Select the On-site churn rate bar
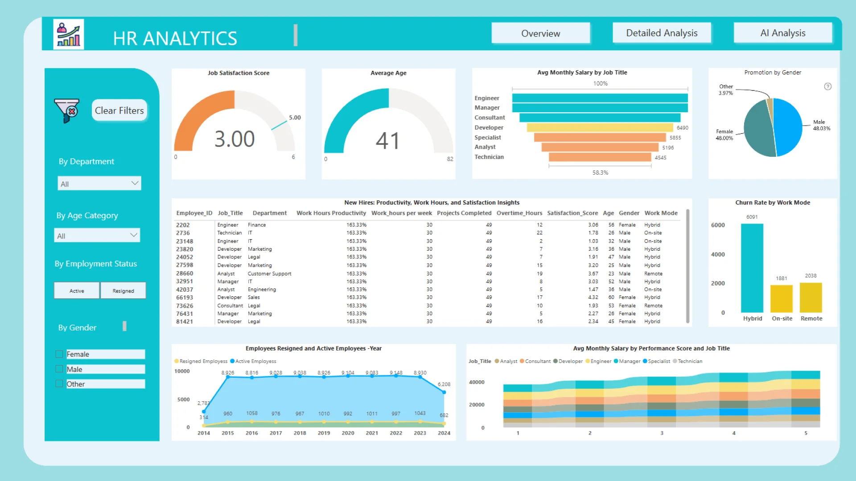856x481 pixels. pyautogui.click(x=782, y=299)
